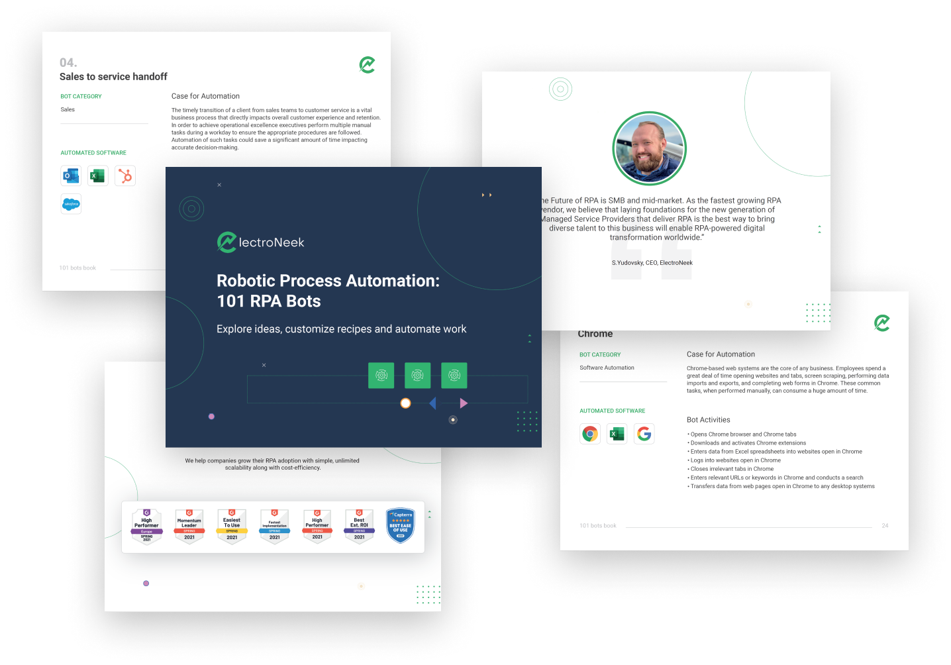Click 'Closes irrelevant tabs in Chrome' bullet

click(x=731, y=469)
